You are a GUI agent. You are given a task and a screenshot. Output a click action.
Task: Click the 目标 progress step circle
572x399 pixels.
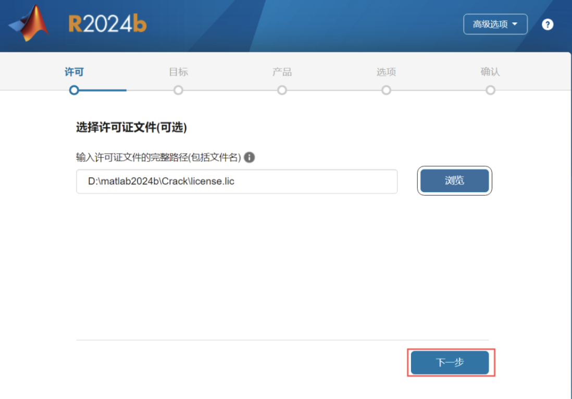point(178,90)
